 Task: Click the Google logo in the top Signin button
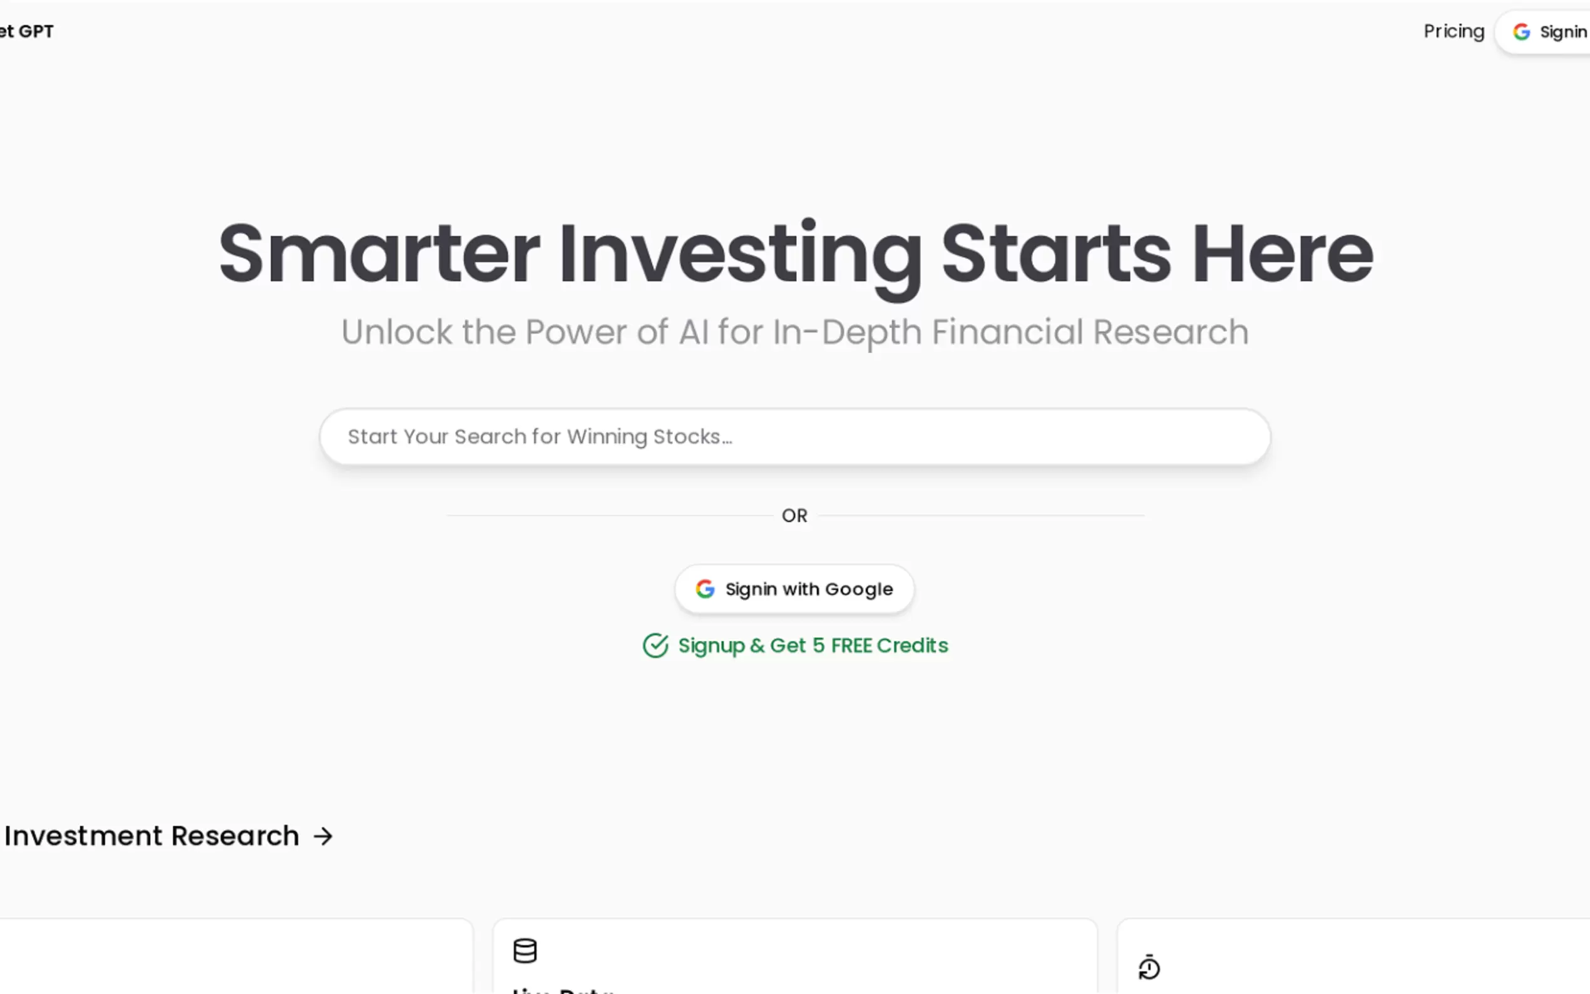(x=1521, y=31)
